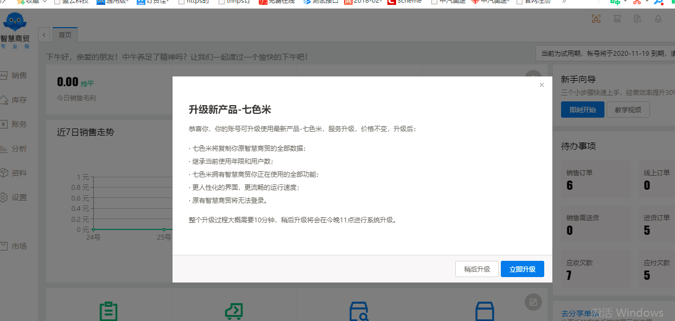Choose 稍后升级 to upgrade later
This screenshot has height=321, width=675.
pyautogui.click(x=477, y=269)
